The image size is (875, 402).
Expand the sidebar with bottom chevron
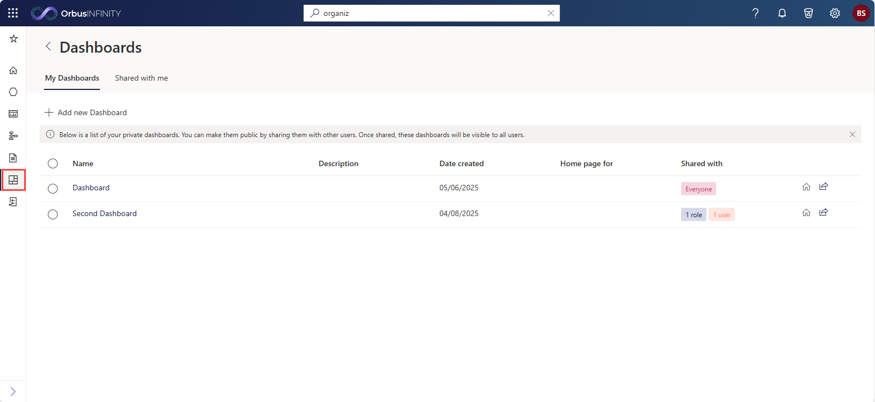[x=13, y=392]
